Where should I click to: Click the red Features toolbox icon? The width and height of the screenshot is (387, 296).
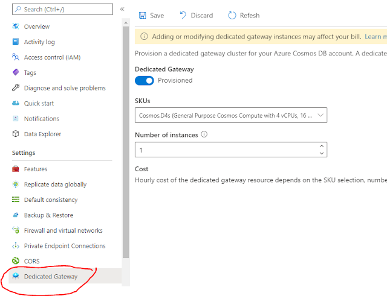[16, 169]
